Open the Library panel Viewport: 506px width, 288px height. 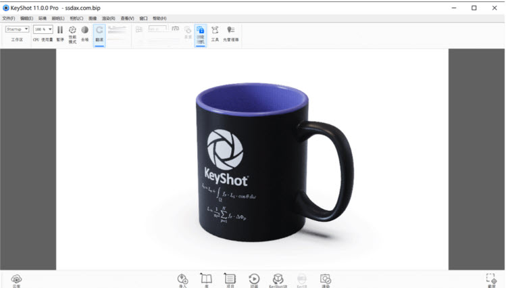[206, 279]
